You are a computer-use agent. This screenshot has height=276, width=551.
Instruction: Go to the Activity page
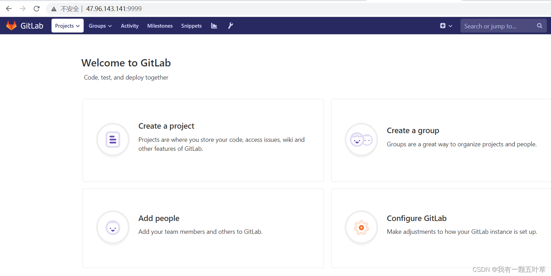coord(130,26)
